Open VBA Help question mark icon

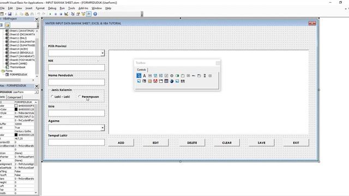95,14
